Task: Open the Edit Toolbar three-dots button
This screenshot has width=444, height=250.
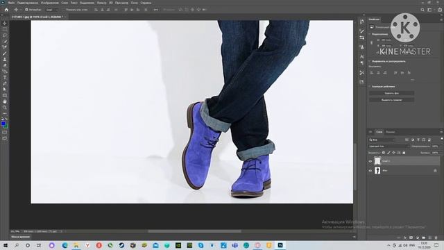Action: pyautogui.click(x=5, y=113)
